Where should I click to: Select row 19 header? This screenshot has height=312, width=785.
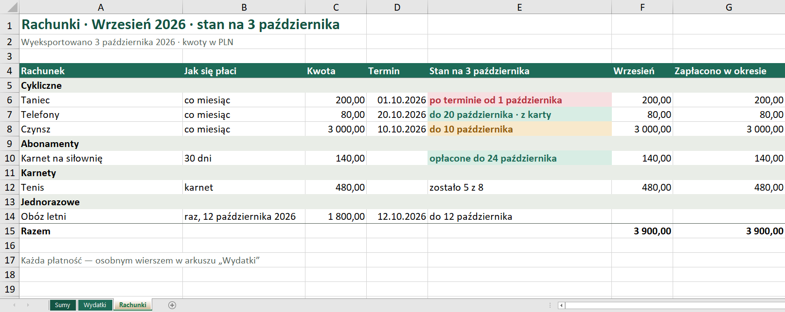click(9, 289)
